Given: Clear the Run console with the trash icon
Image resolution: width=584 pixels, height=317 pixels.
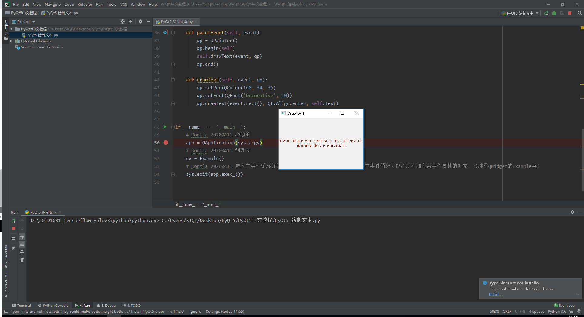Looking at the screenshot, I should pyautogui.click(x=22, y=260).
